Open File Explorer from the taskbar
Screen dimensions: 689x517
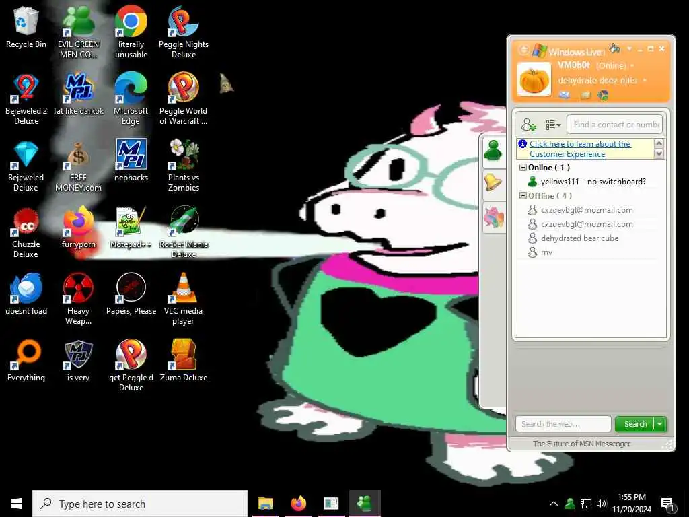tap(265, 504)
